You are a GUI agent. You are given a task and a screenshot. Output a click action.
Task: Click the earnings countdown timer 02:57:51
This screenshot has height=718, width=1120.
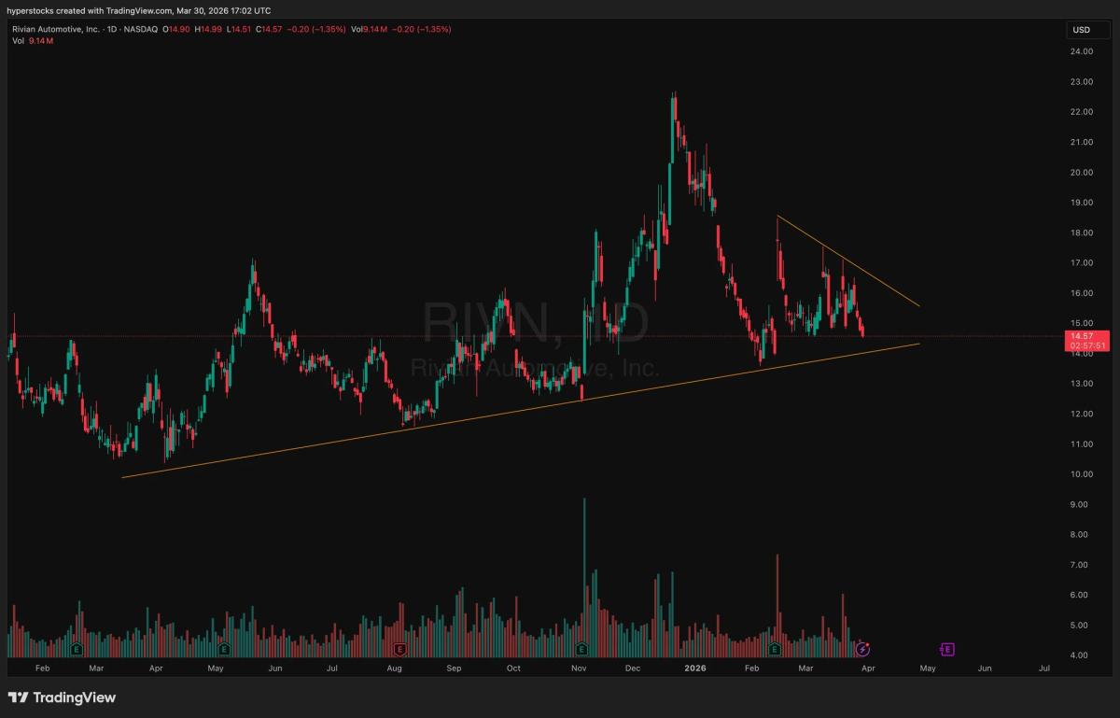pos(1085,344)
